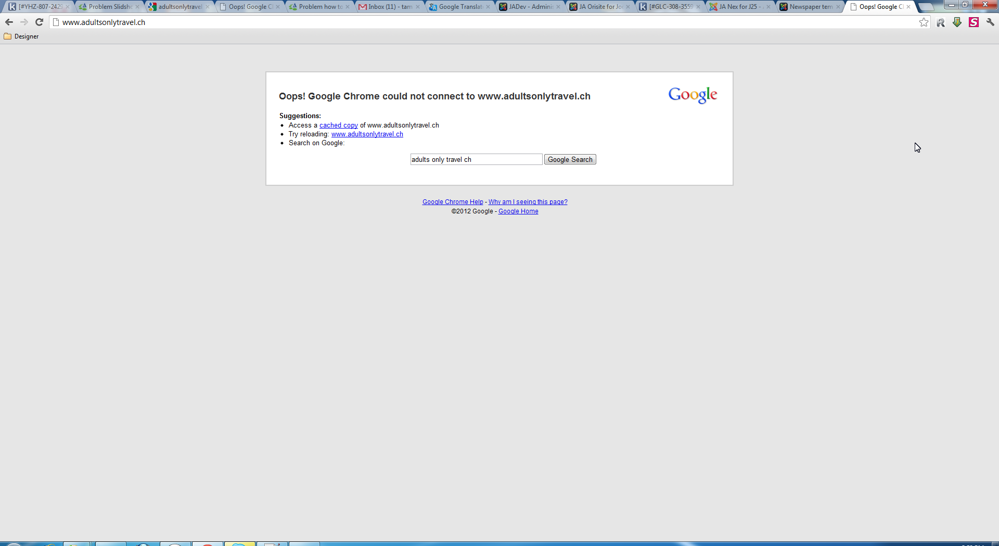Click the green download arrow extension
The width and height of the screenshot is (999, 546).
(957, 22)
